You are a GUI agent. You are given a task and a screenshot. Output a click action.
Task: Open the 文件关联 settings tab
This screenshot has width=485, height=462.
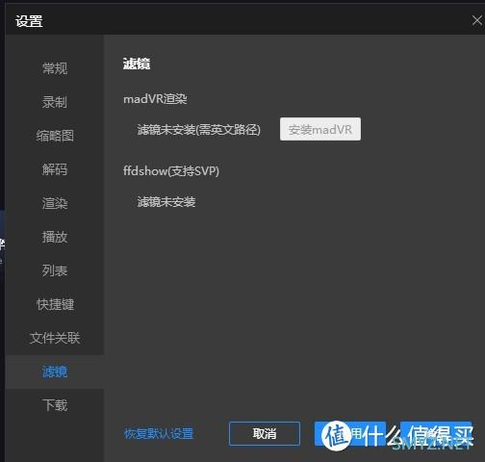(55, 338)
